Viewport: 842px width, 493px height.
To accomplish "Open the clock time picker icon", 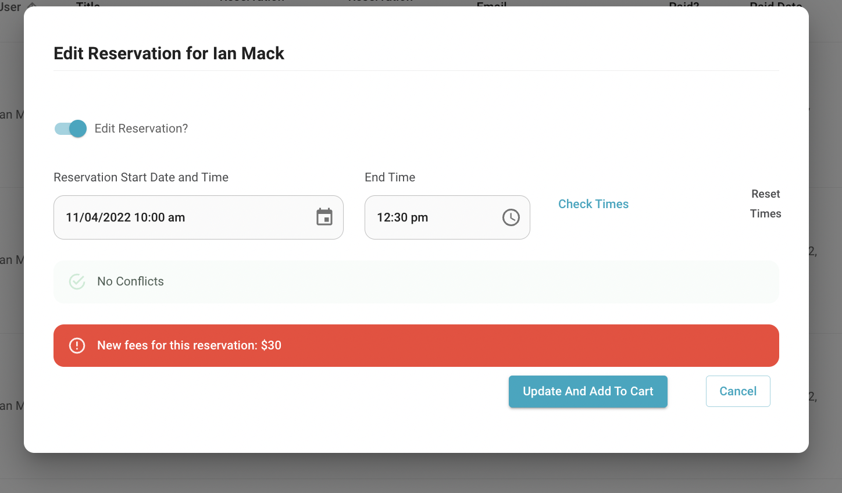I will tap(511, 217).
